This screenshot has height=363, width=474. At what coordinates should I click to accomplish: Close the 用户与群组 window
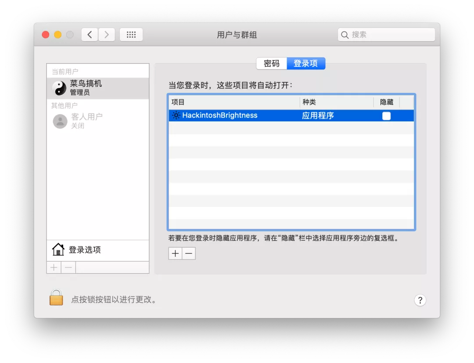[x=46, y=35]
